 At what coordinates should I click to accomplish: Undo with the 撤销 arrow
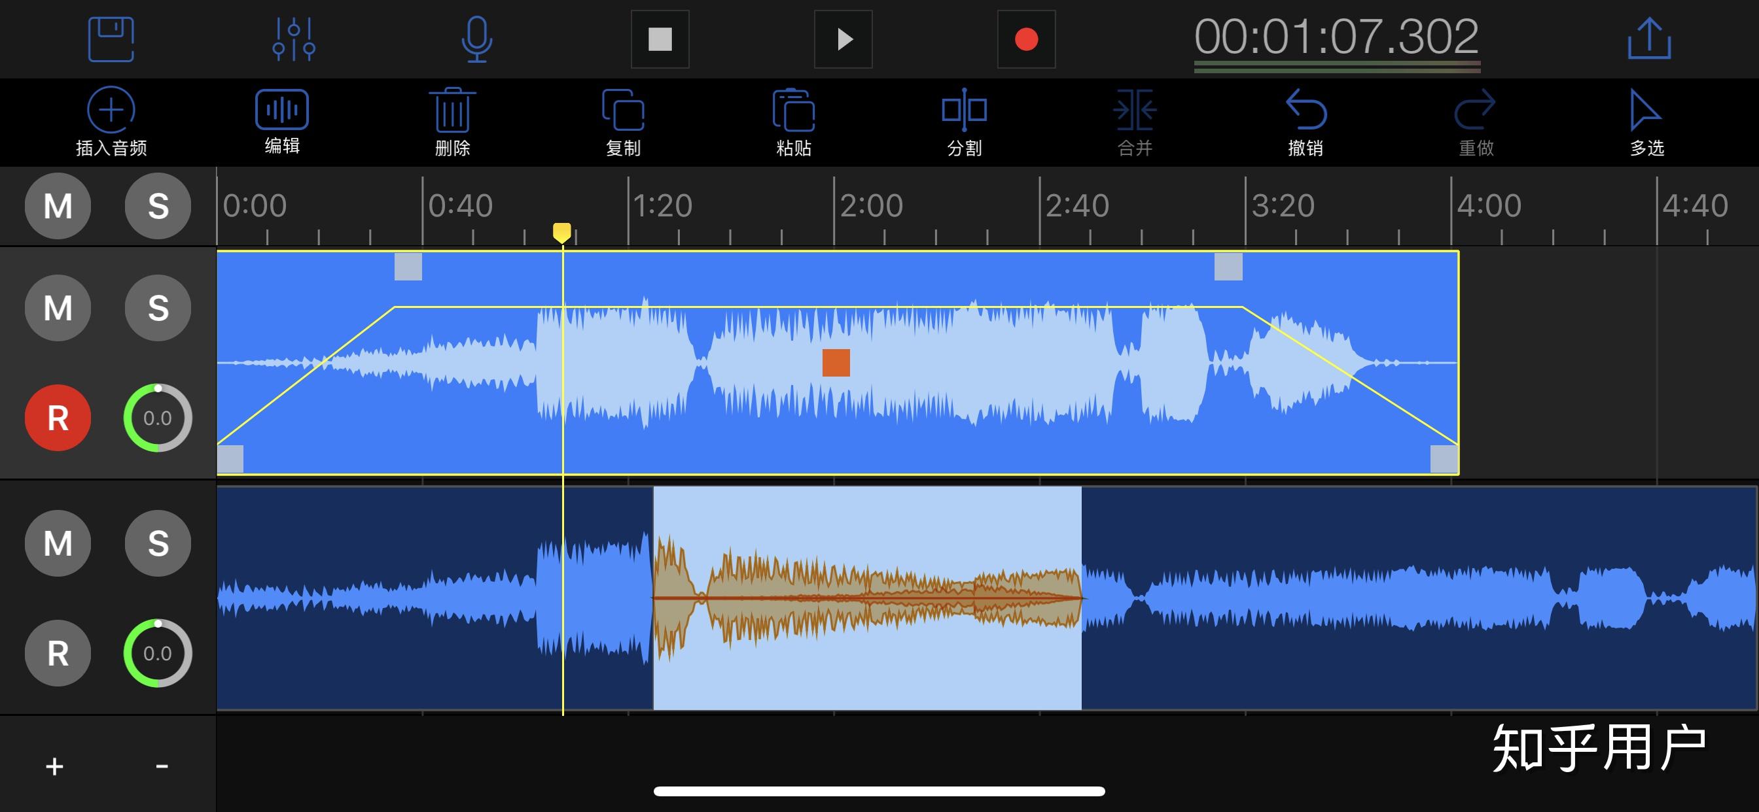[x=1306, y=122]
